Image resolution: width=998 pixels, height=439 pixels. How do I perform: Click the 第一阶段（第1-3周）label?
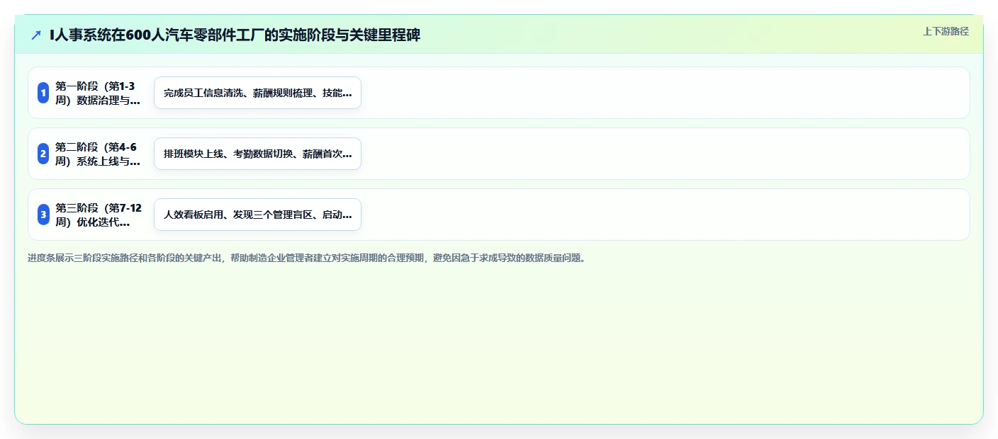tap(98, 93)
